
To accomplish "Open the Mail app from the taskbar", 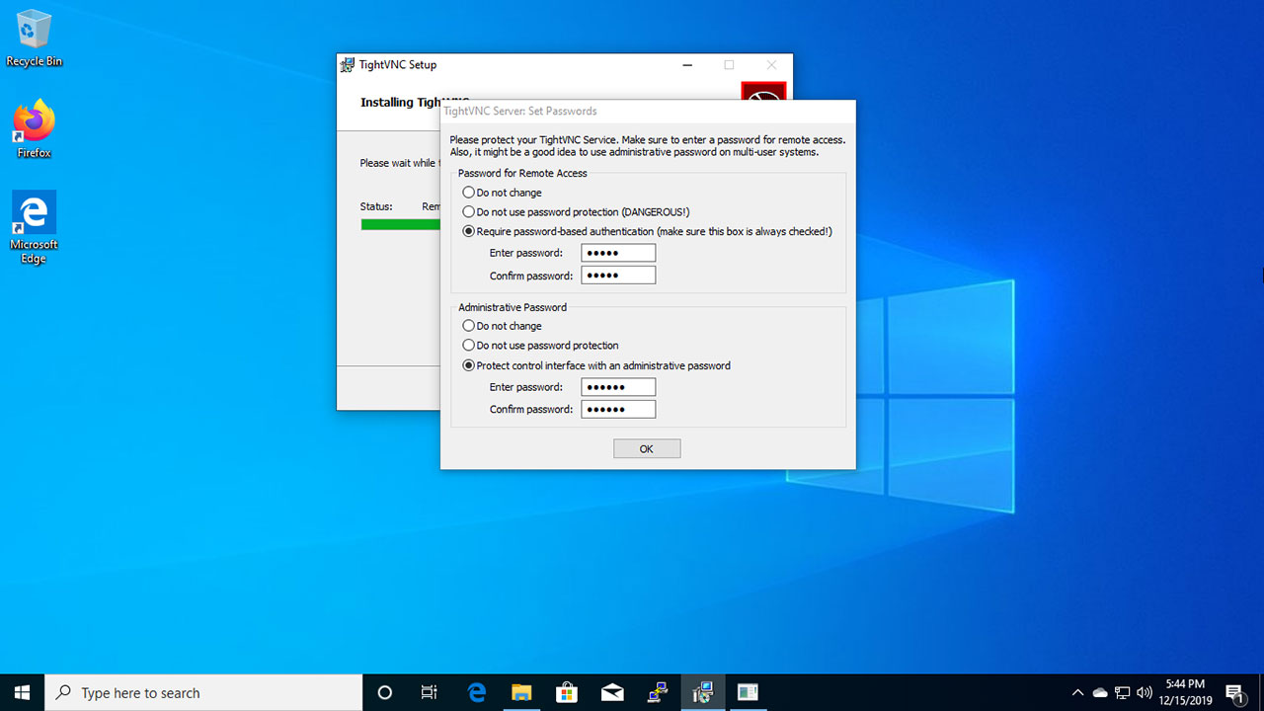I will click(x=612, y=691).
